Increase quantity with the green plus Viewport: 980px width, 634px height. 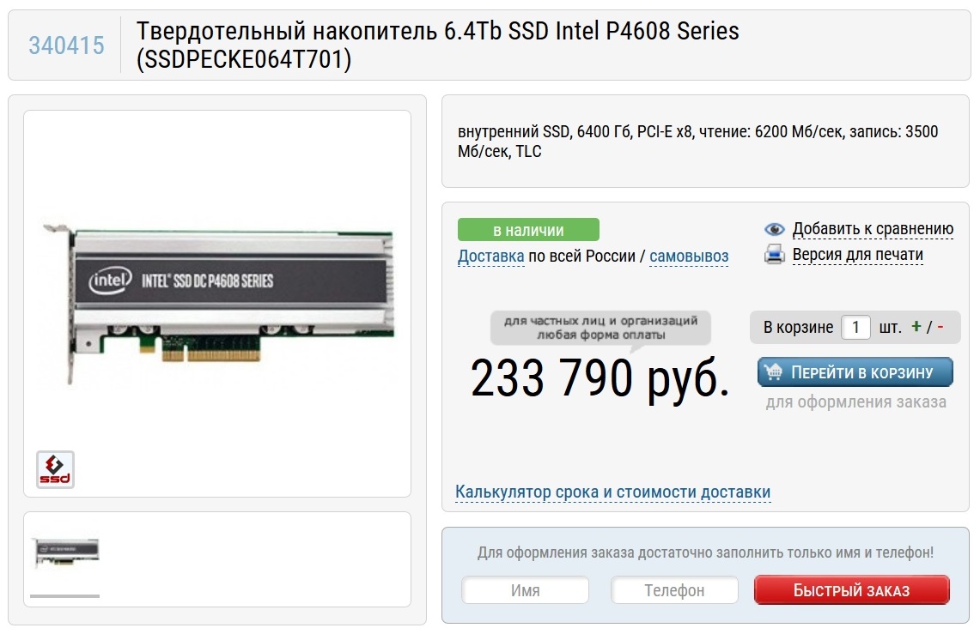[x=916, y=327]
